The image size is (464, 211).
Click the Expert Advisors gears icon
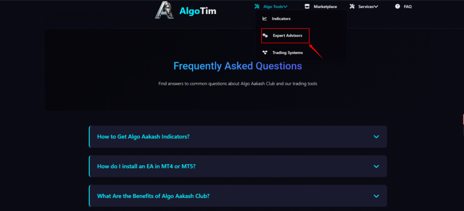pyautogui.click(x=265, y=35)
